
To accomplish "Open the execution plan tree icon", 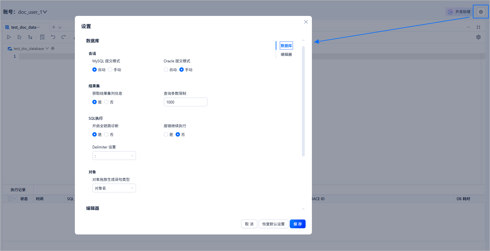I will point(30,37).
